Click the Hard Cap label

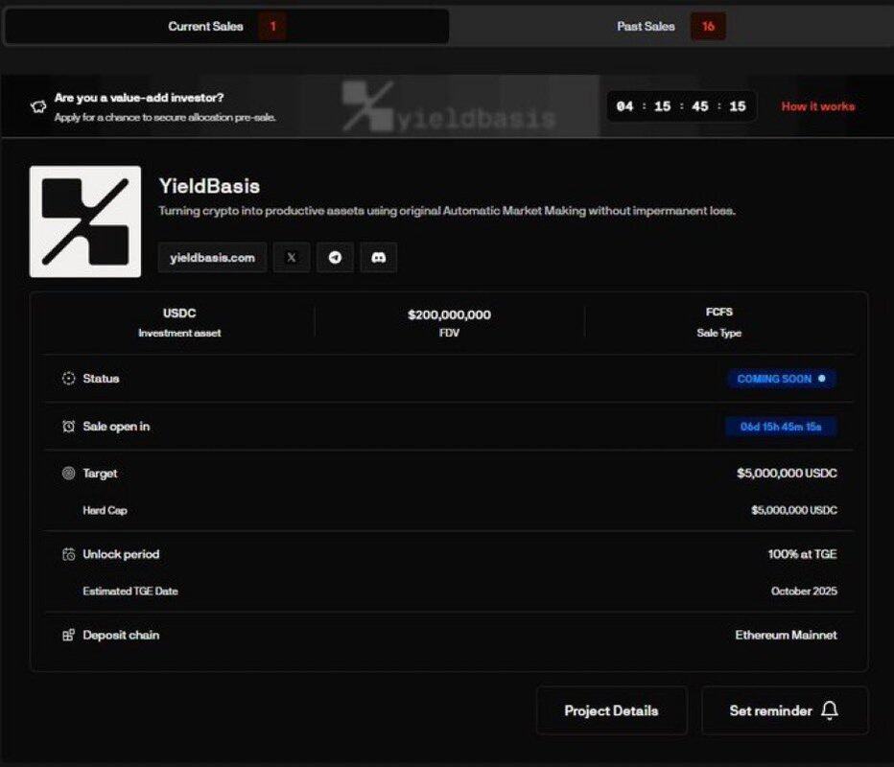coord(105,510)
